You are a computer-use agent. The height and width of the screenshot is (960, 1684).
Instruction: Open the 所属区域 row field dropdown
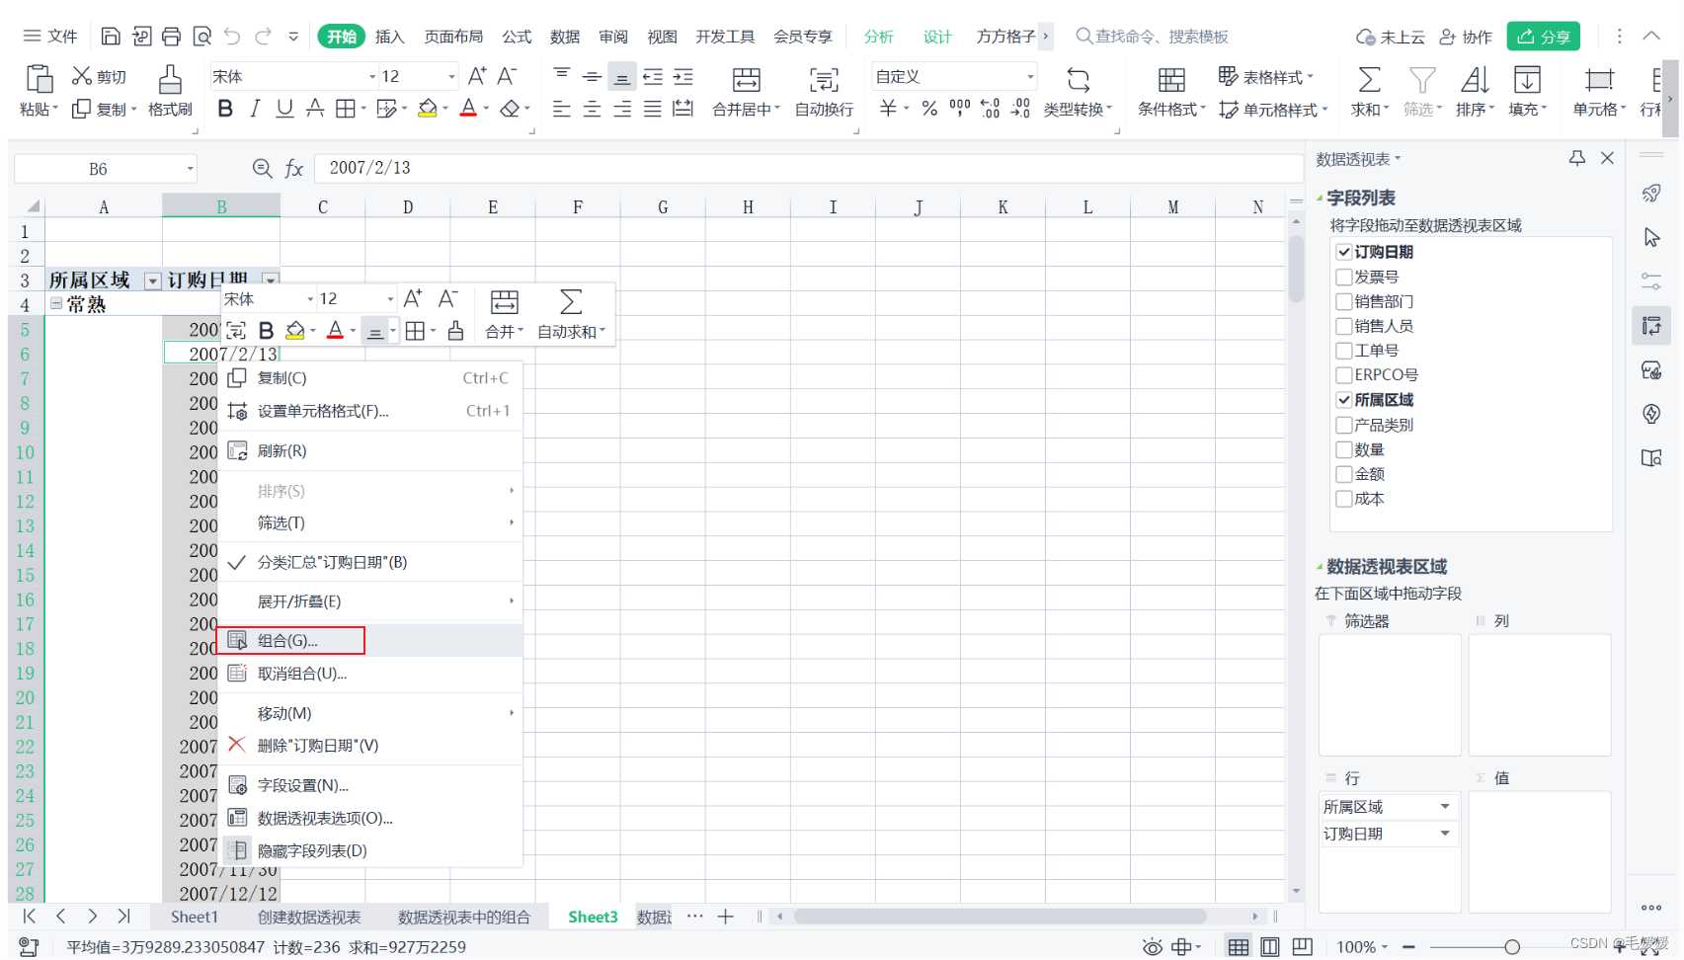1445,807
